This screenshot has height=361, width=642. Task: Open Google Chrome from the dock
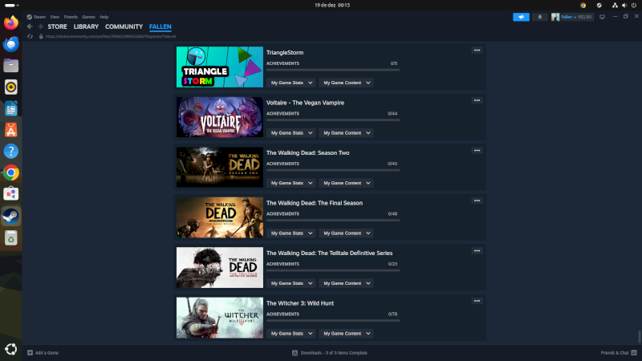point(10,172)
